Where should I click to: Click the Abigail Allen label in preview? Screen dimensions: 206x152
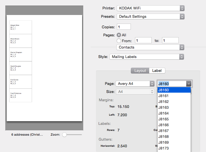tap(21, 27)
